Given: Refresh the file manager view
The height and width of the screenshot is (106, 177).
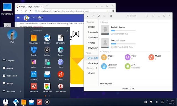Looking at the screenshot, I should coord(99,16).
